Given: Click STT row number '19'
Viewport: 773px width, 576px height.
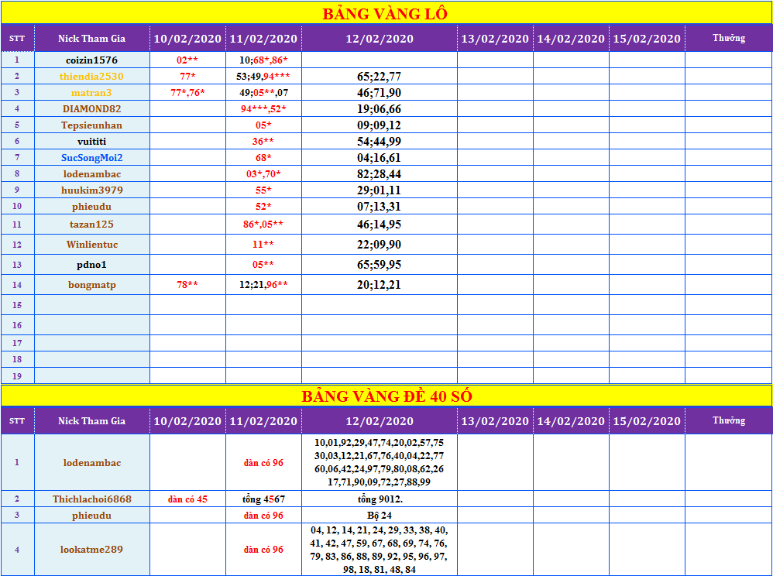Looking at the screenshot, I should tap(17, 376).
